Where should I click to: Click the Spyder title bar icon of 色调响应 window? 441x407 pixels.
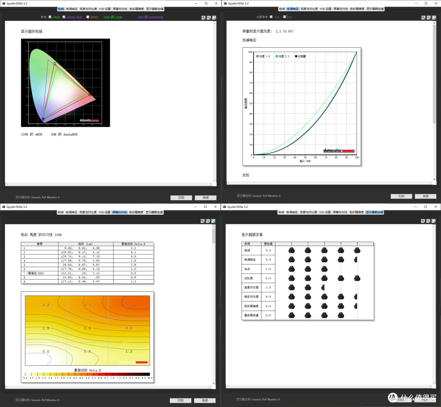click(225, 3)
